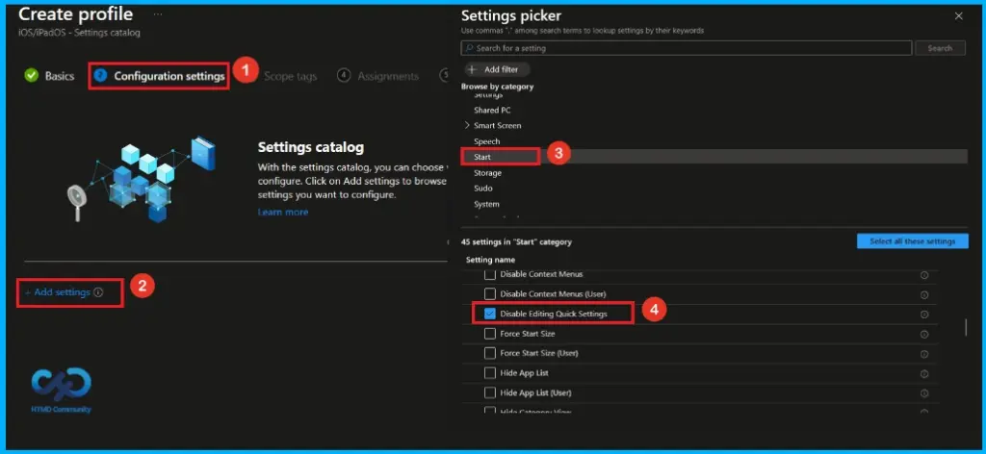Check the Hide App List checkbox
Image resolution: width=986 pixels, height=454 pixels.
point(490,373)
